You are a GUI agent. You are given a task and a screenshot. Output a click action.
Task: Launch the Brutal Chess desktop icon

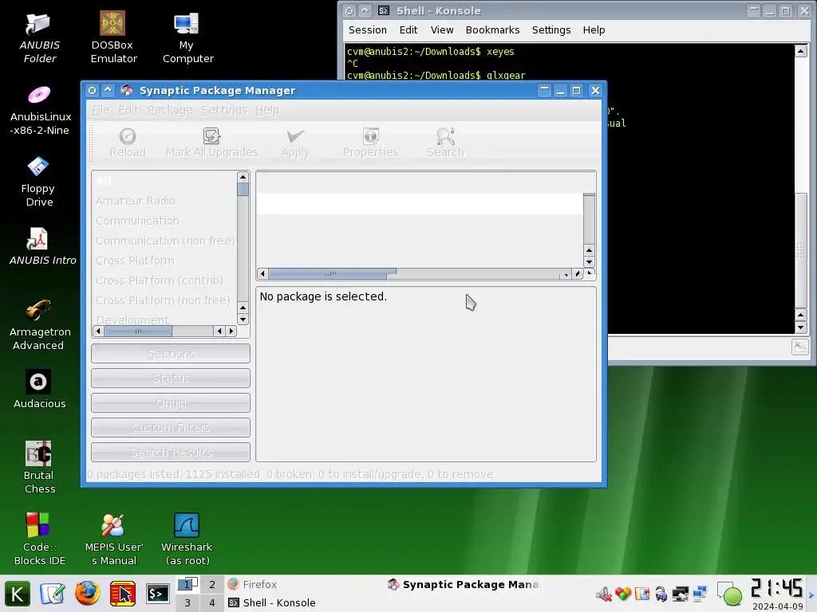[x=38, y=453]
